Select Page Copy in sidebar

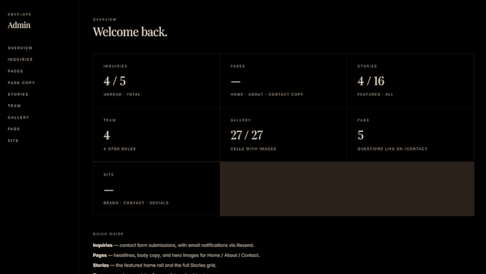pos(21,83)
